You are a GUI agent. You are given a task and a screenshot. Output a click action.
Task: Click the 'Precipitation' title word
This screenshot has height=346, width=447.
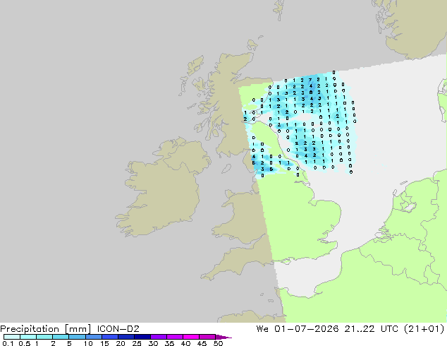(x=30, y=329)
